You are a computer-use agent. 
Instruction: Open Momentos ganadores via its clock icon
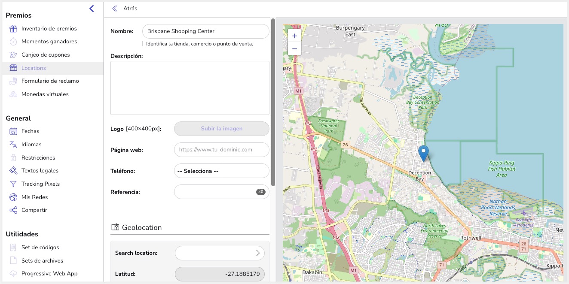pyautogui.click(x=13, y=42)
